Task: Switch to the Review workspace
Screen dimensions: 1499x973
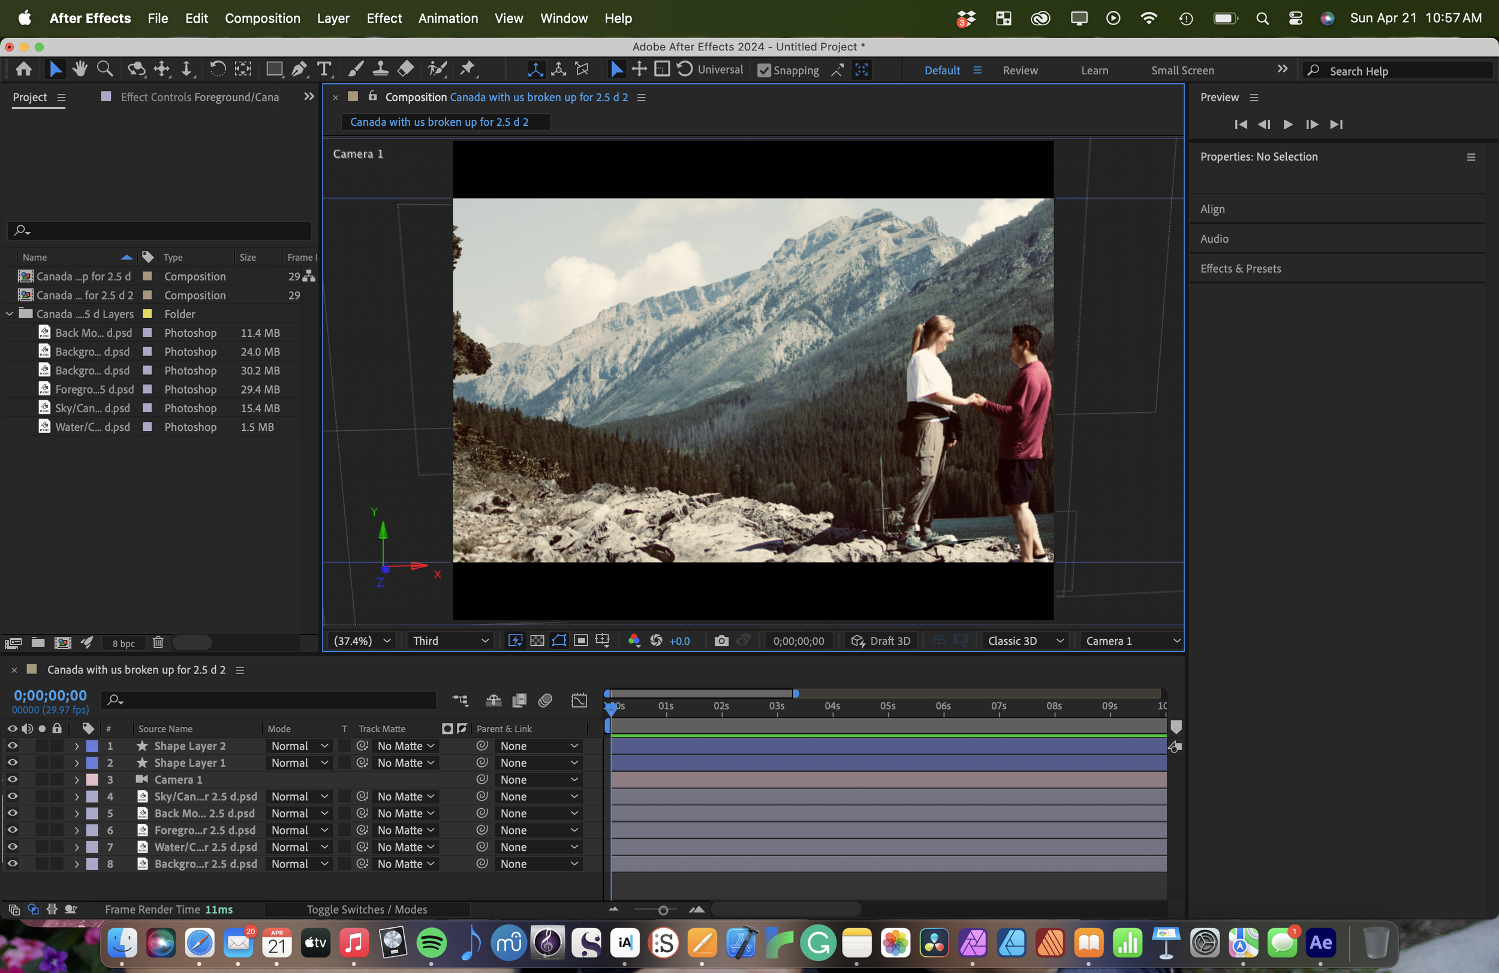Action: coord(1020,71)
